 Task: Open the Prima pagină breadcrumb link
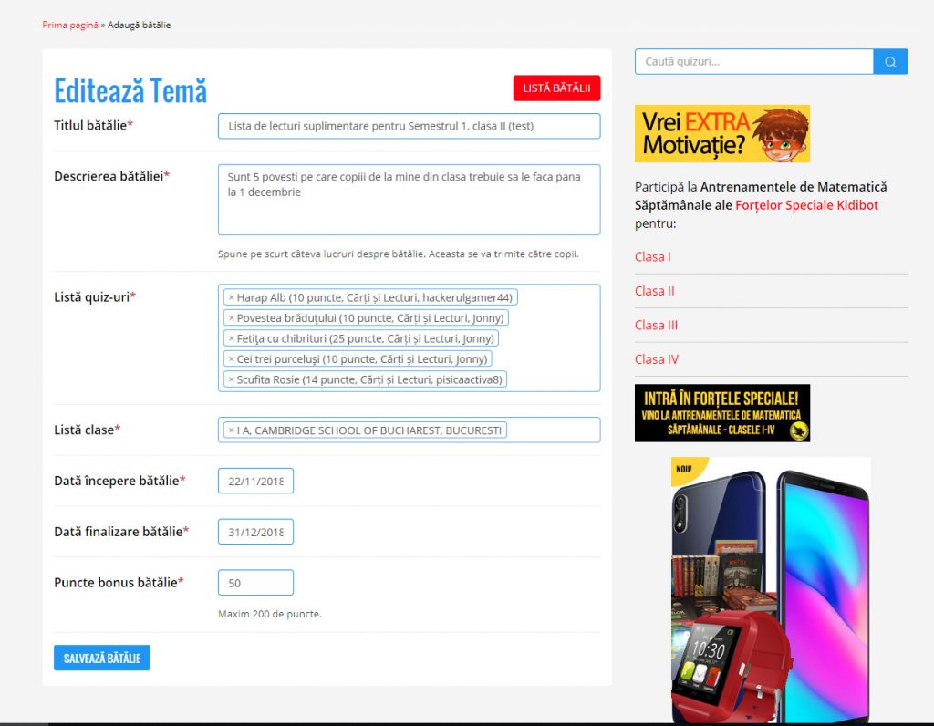pos(69,25)
